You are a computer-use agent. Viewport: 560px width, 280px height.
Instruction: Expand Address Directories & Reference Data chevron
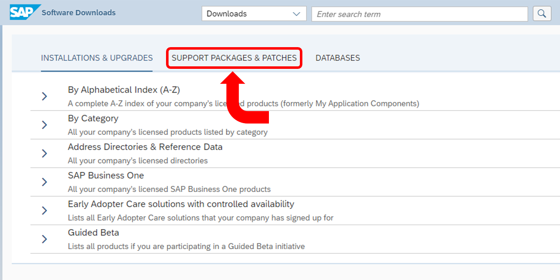click(44, 154)
